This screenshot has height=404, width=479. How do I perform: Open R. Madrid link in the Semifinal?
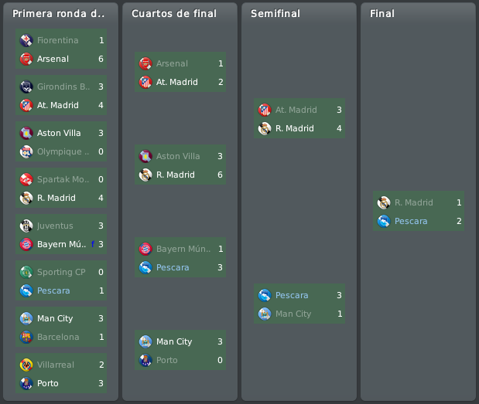295,128
